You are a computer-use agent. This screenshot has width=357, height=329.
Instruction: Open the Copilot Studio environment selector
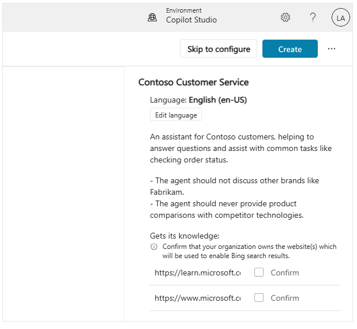click(191, 20)
